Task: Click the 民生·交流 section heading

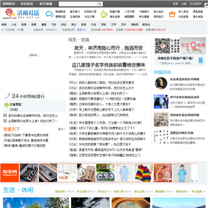Action: point(79,40)
